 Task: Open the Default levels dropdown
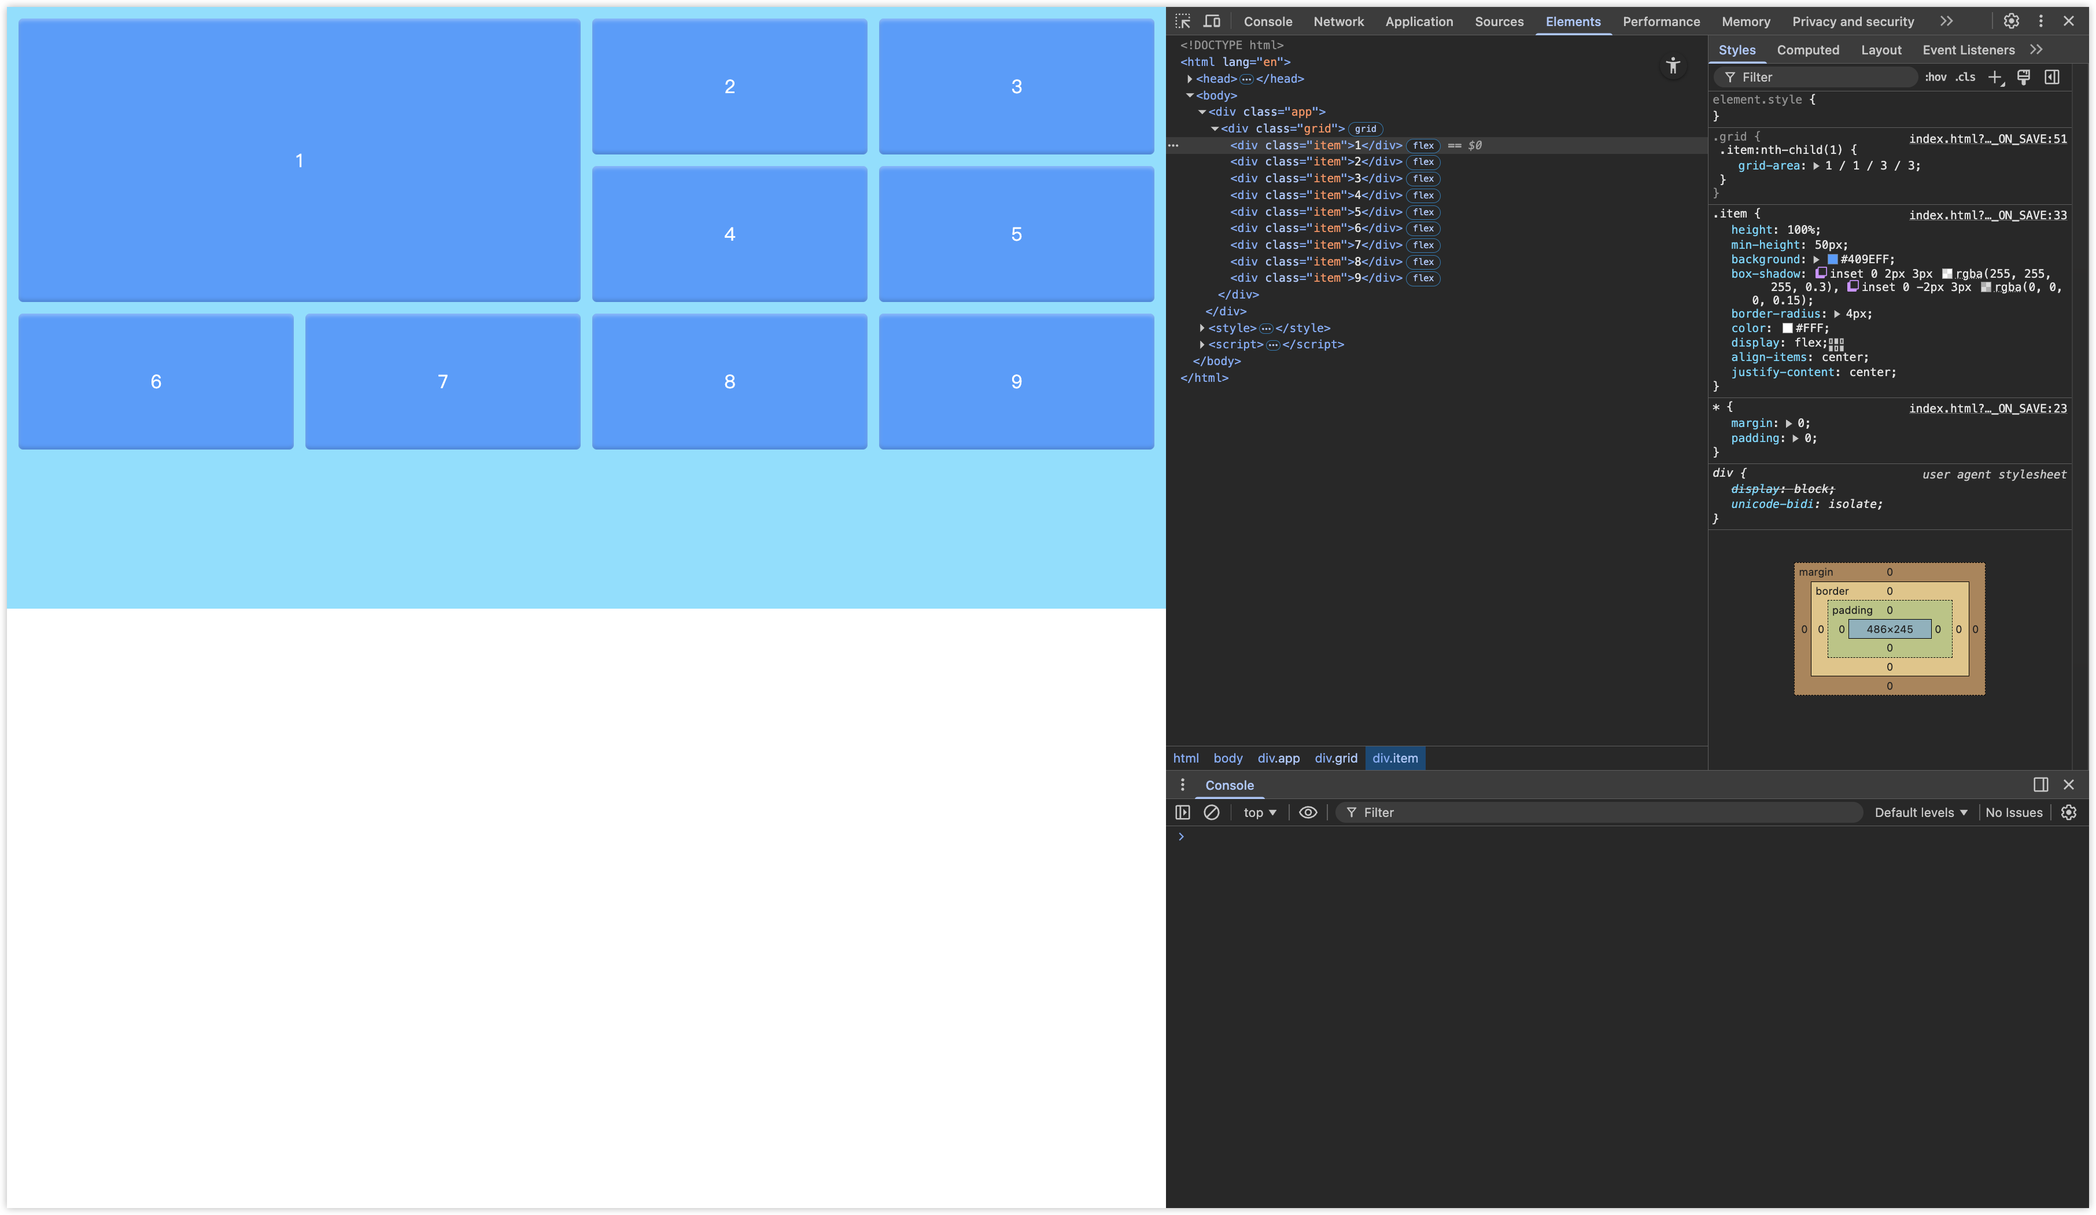click(x=1921, y=812)
